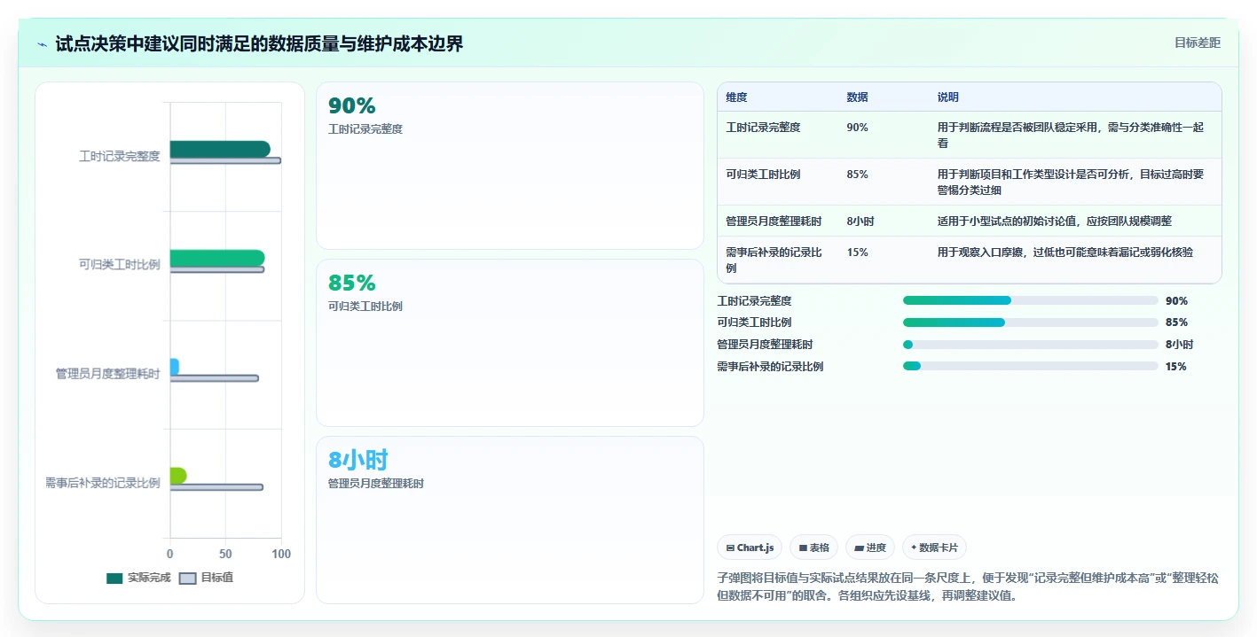Click the 90% value beside the progress bar
The image size is (1257, 637).
pyautogui.click(x=1176, y=301)
